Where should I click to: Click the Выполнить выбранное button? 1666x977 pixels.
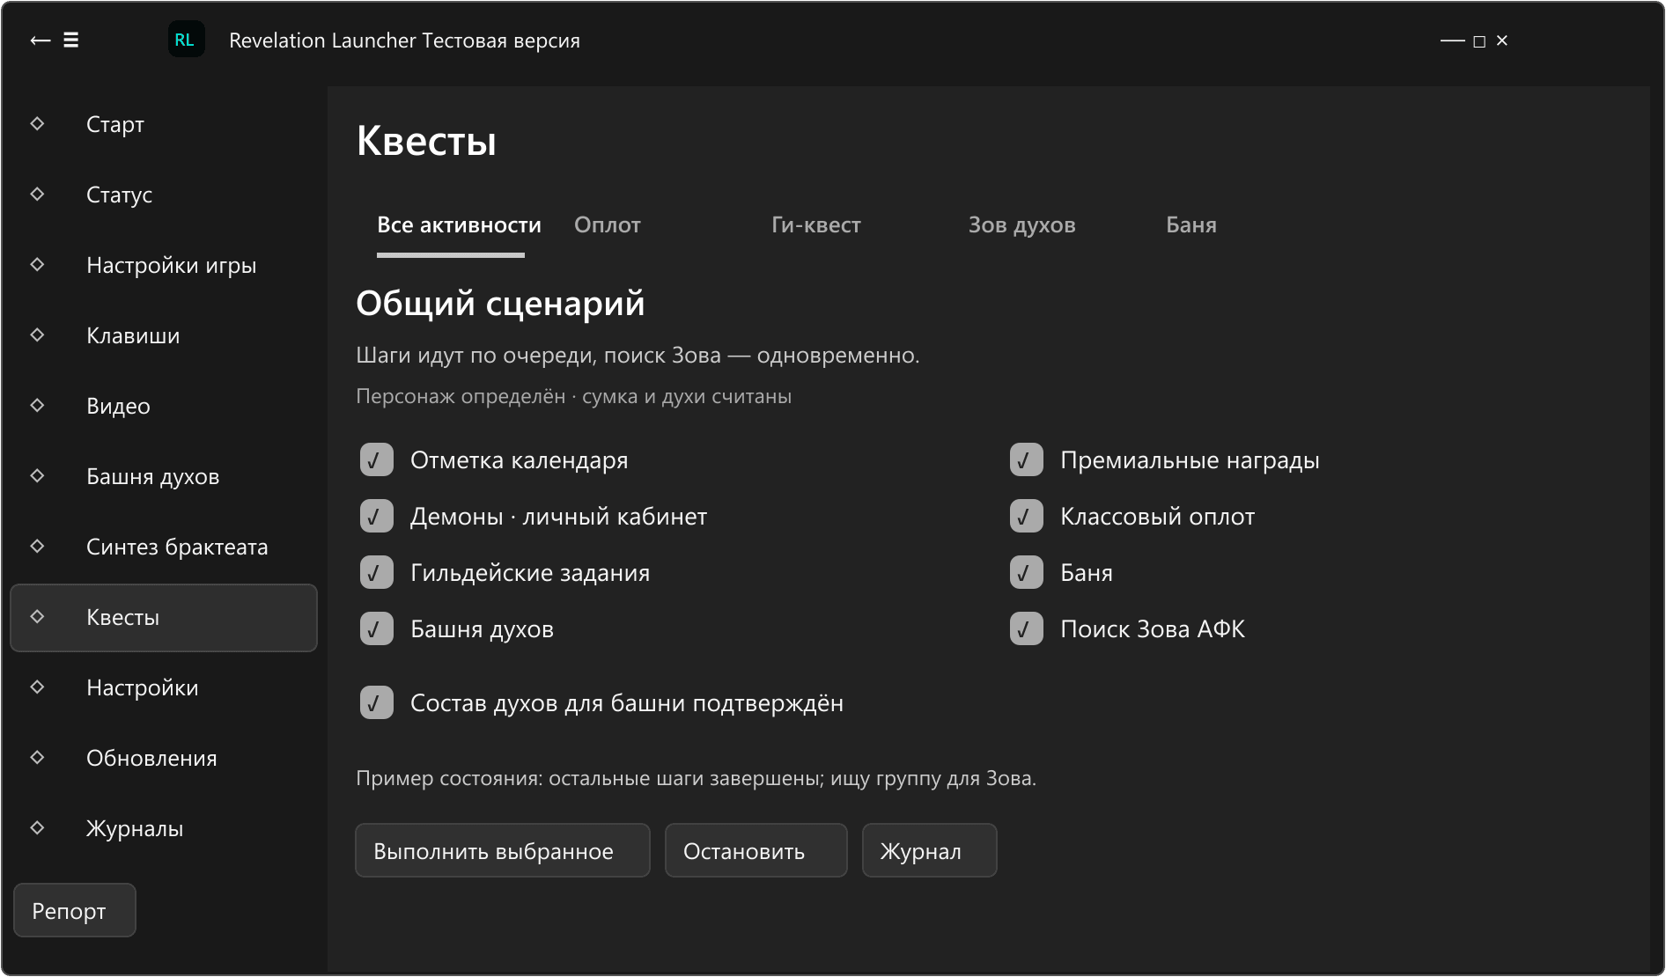pyautogui.click(x=503, y=850)
